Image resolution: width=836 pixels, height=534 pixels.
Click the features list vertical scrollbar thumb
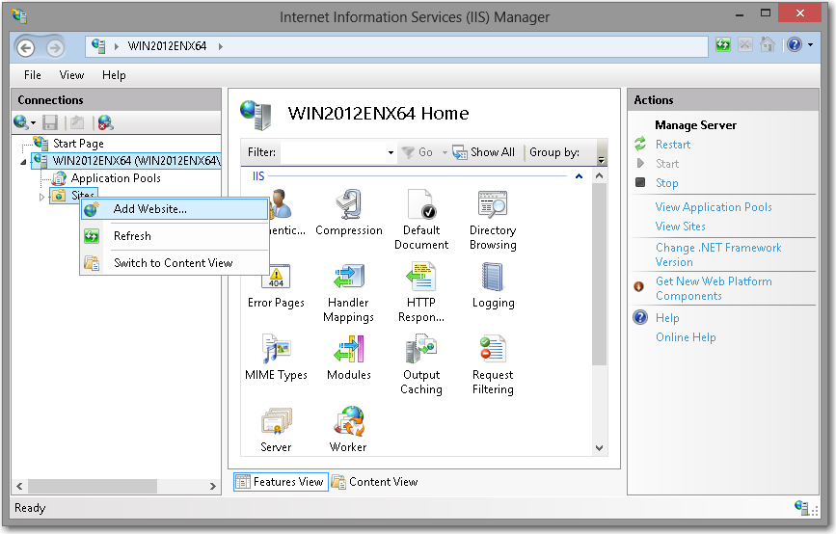pyautogui.click(x=599, y=275)
